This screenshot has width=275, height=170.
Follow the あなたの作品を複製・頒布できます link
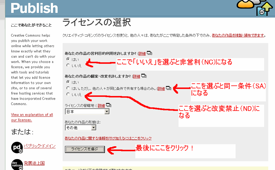point(238,35)
